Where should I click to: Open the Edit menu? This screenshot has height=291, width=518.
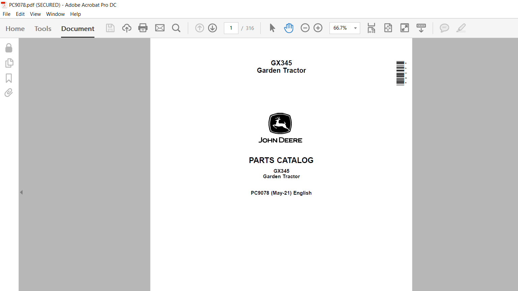point(20,14)
